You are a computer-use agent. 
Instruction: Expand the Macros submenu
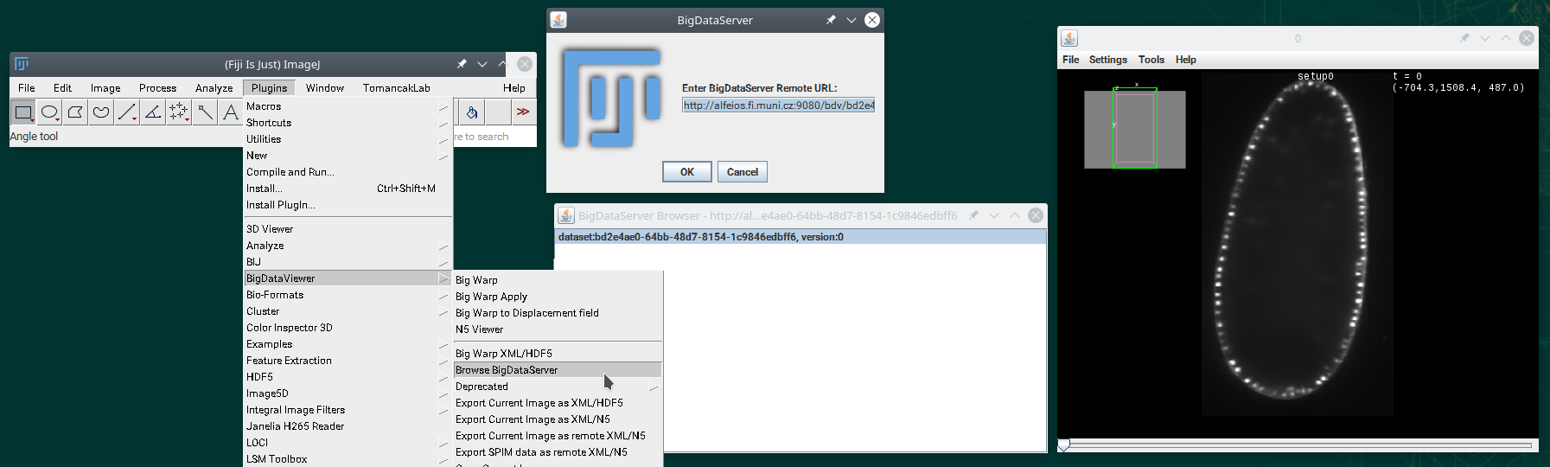[348, 106]
